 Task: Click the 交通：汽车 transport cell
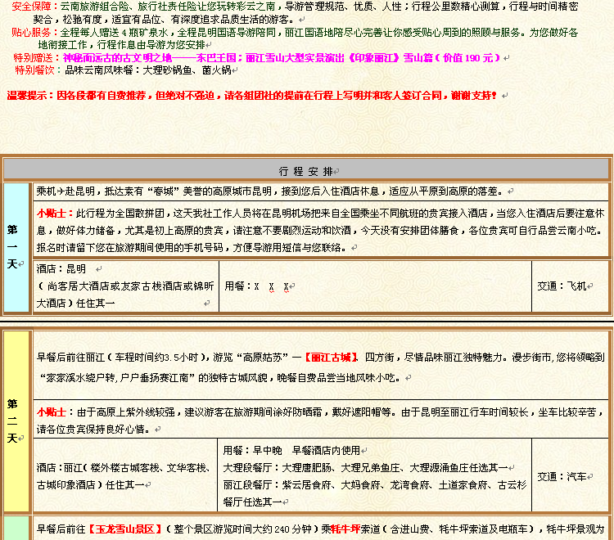pos(565,476)
